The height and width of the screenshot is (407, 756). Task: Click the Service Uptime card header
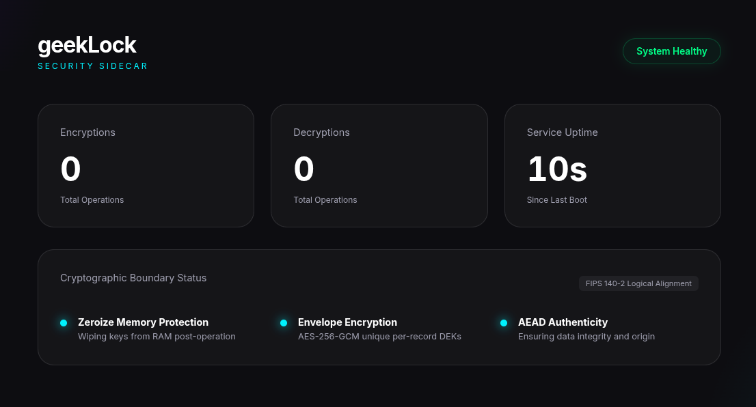click(562, 132)
